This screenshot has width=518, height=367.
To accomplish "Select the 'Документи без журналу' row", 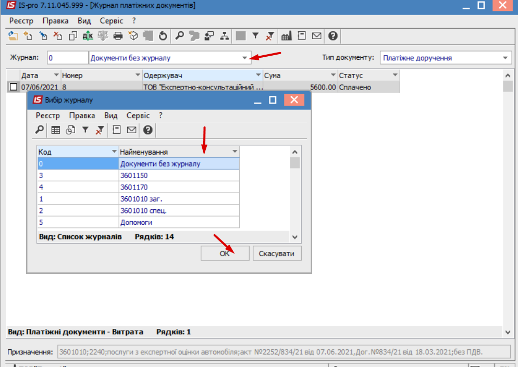I will 138,163.
